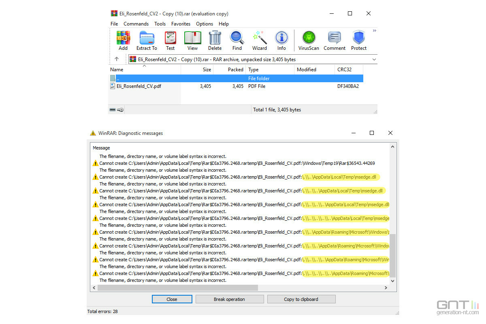Select the Eli_Rosenfeld_CV.pdf file name
This screenshot has height=324, width=486.
139,86
